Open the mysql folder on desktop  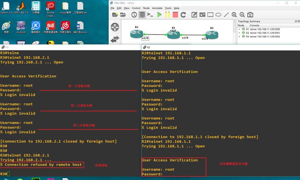(65, 8)
